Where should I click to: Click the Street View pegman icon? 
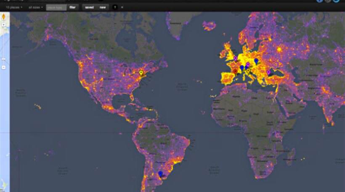pos(4,17)
